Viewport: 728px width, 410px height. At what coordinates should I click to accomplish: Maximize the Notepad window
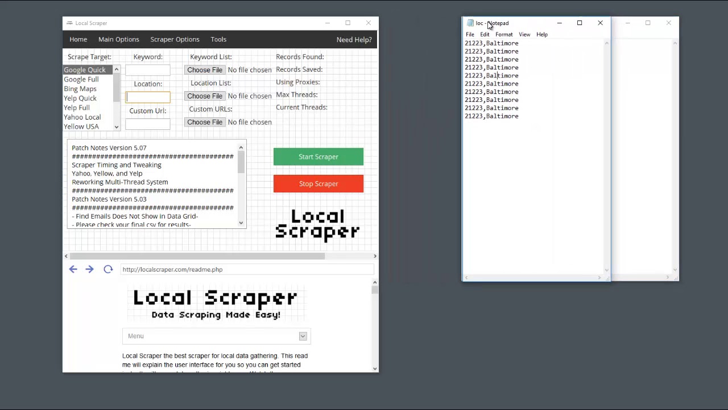click(x=580, y=23)
